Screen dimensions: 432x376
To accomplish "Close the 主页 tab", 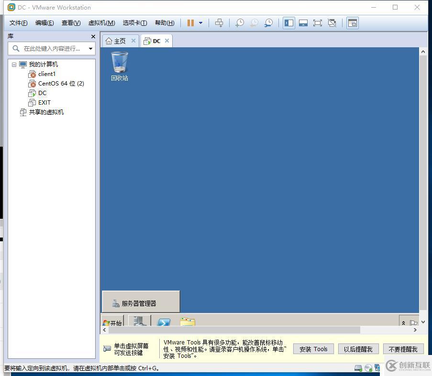I will point(133,41).
